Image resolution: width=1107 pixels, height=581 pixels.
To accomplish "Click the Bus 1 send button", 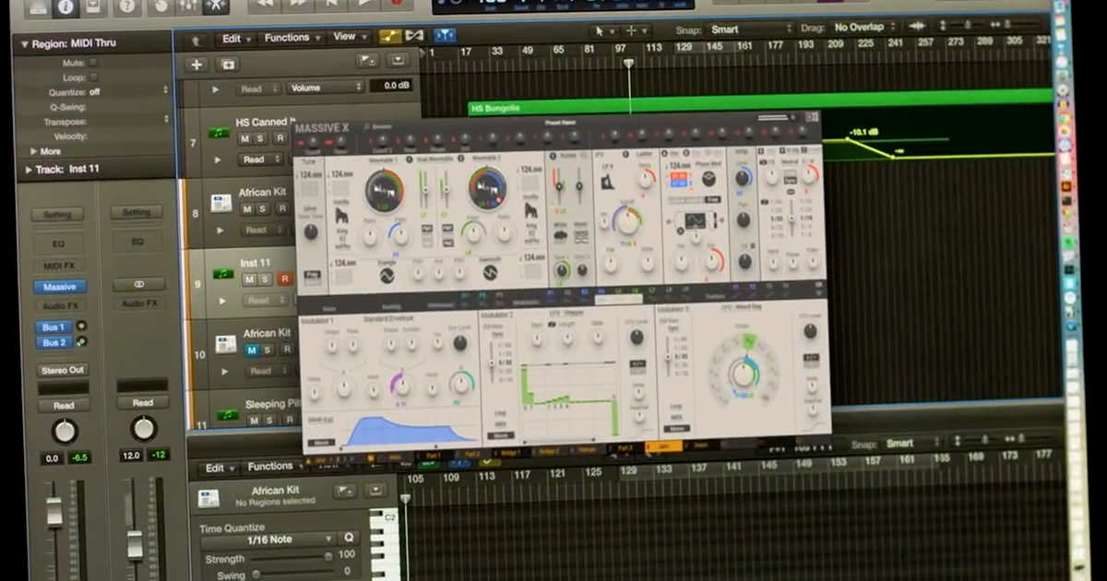I will click(54, 327).
